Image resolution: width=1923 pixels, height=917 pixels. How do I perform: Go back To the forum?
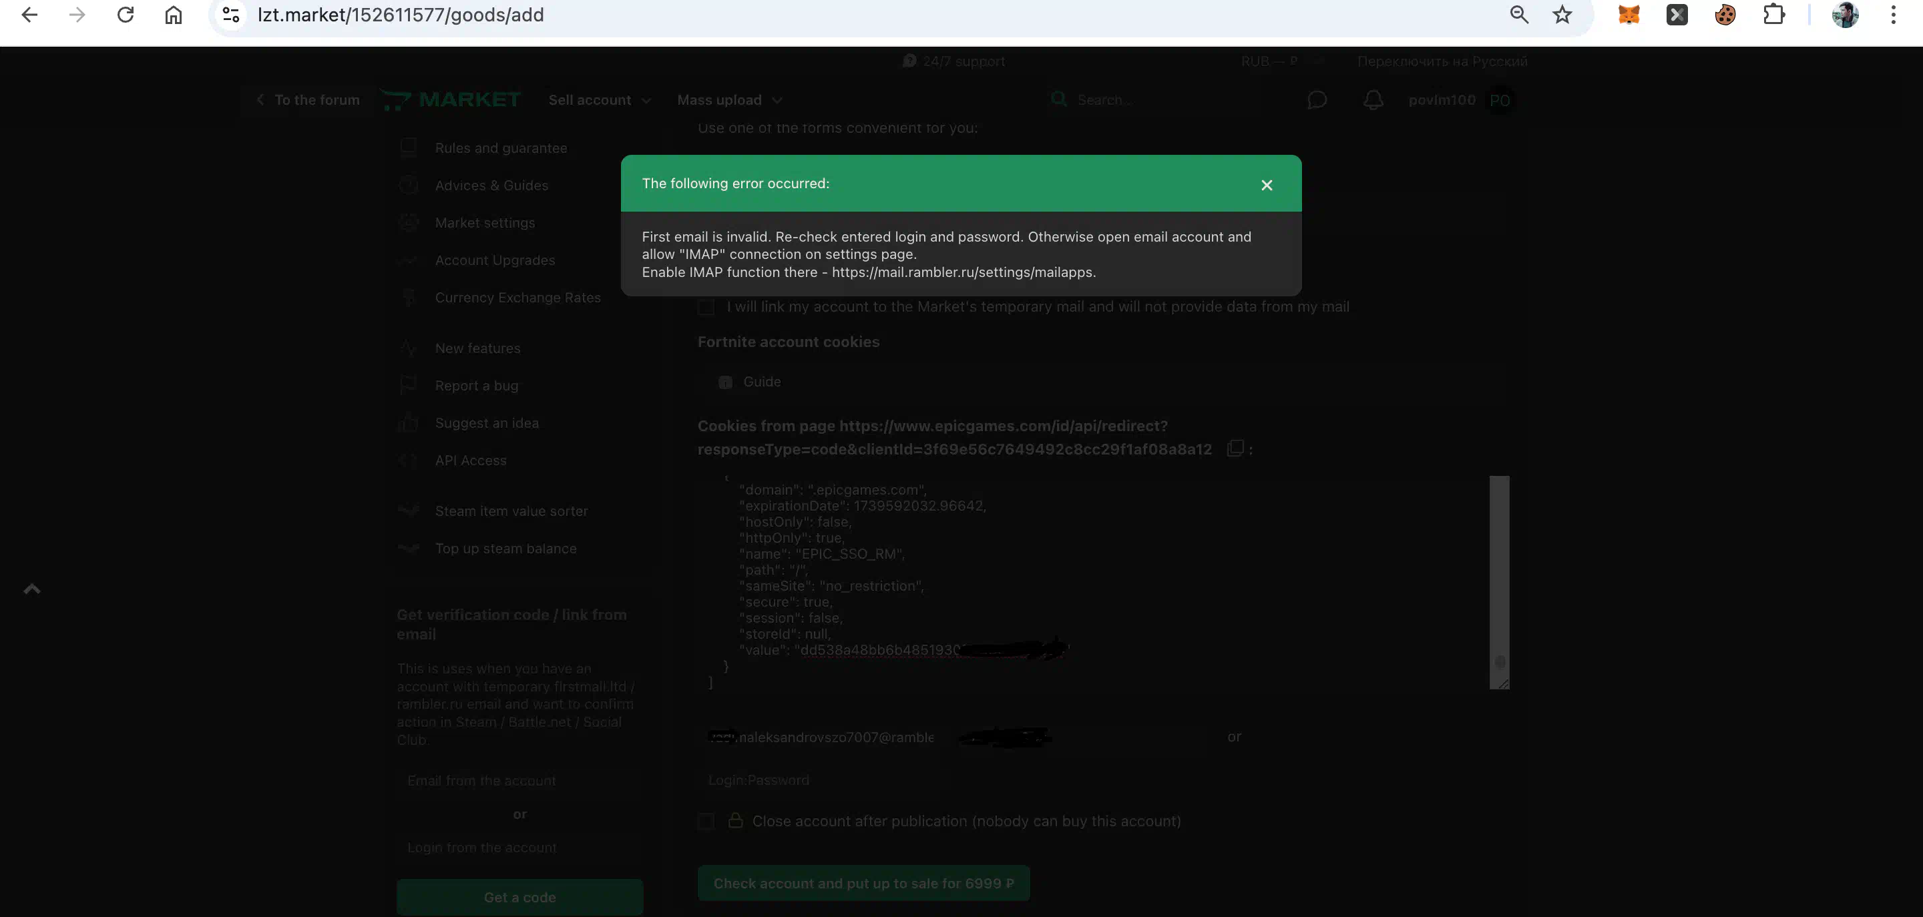coord(308,100)
